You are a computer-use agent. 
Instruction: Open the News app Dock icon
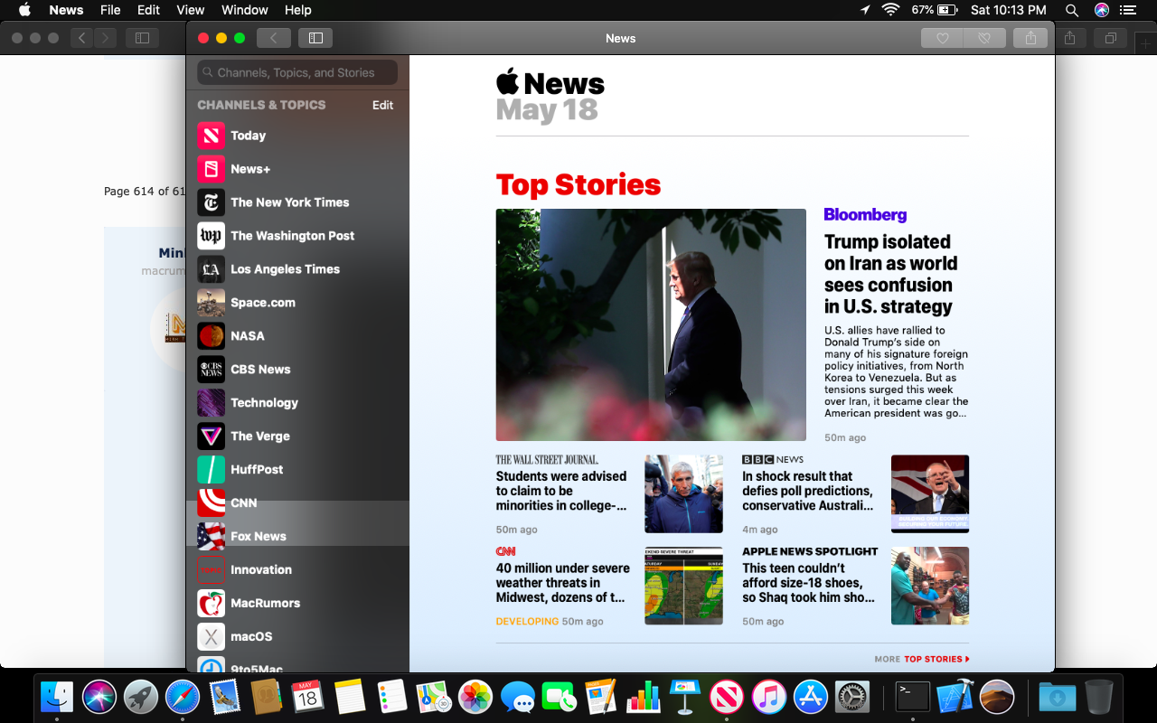pyautogui.click(x=726, y=697)
